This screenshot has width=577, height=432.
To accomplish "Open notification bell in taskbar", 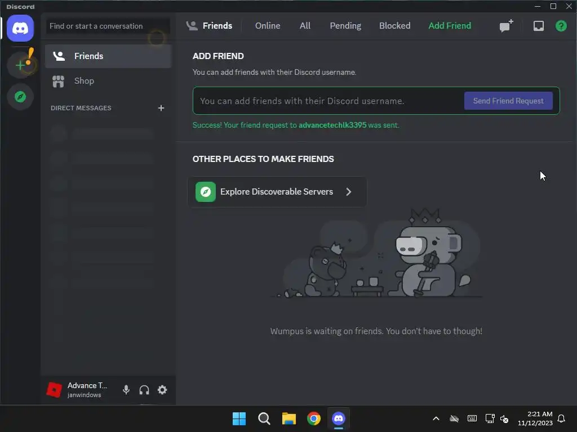I will [x=561, y=418].
